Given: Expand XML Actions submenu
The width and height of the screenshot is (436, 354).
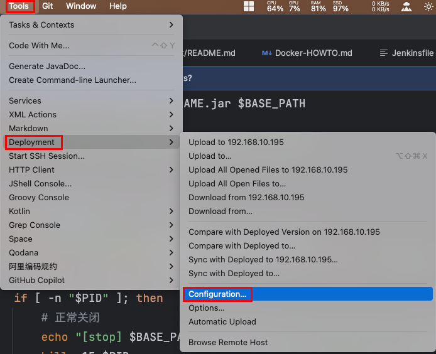Looking at the screenshot, I should tap(91, 114).
